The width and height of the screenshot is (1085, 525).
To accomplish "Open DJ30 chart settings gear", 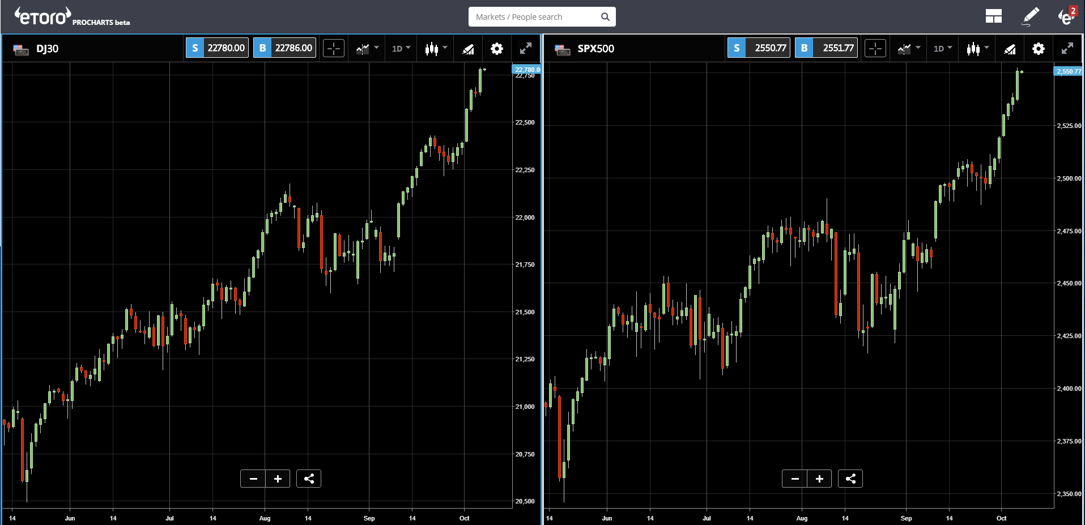I will tap(497, 49).
